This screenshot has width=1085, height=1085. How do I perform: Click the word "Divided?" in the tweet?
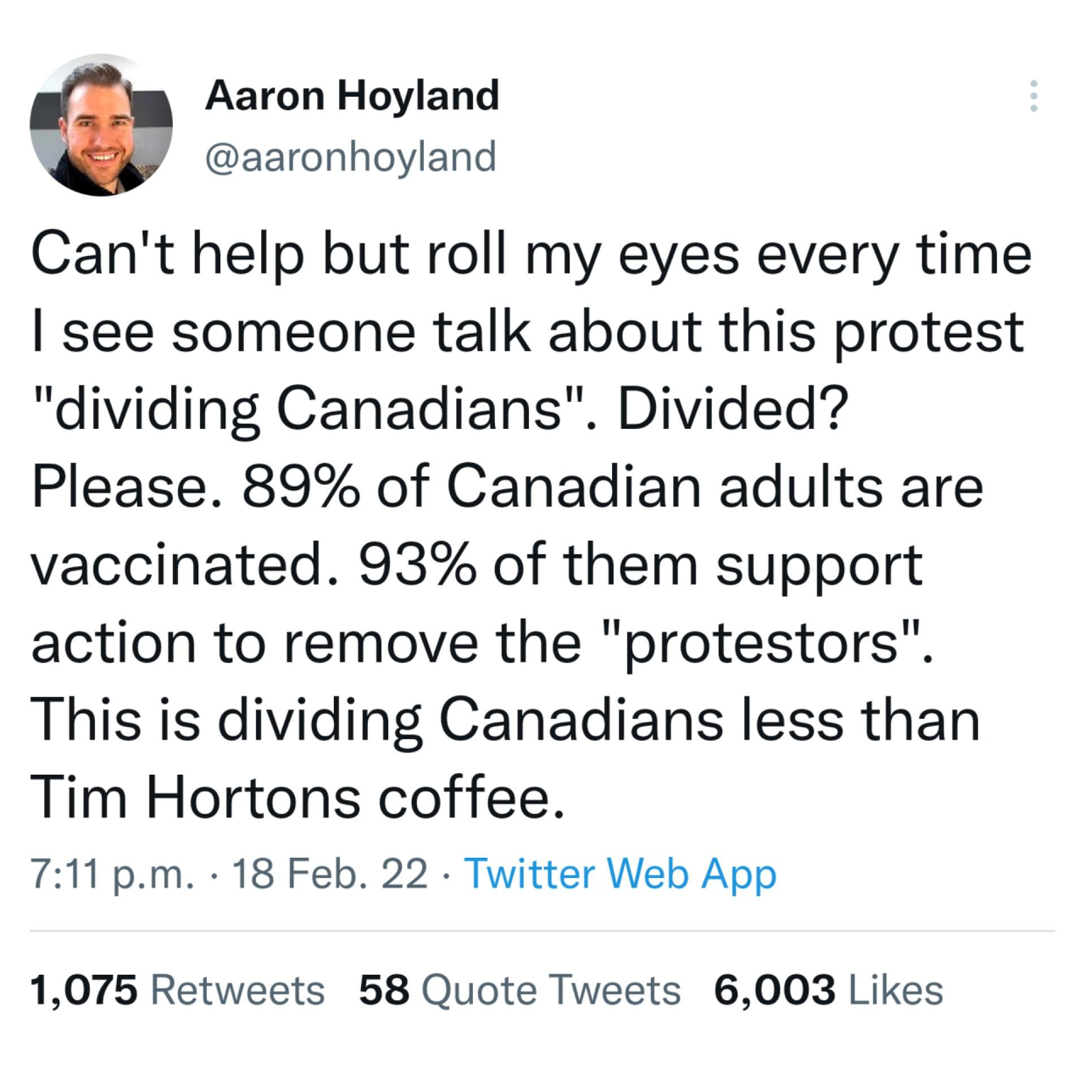coord(732,410)
